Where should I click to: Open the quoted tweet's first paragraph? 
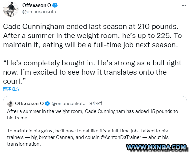[93, 115]
